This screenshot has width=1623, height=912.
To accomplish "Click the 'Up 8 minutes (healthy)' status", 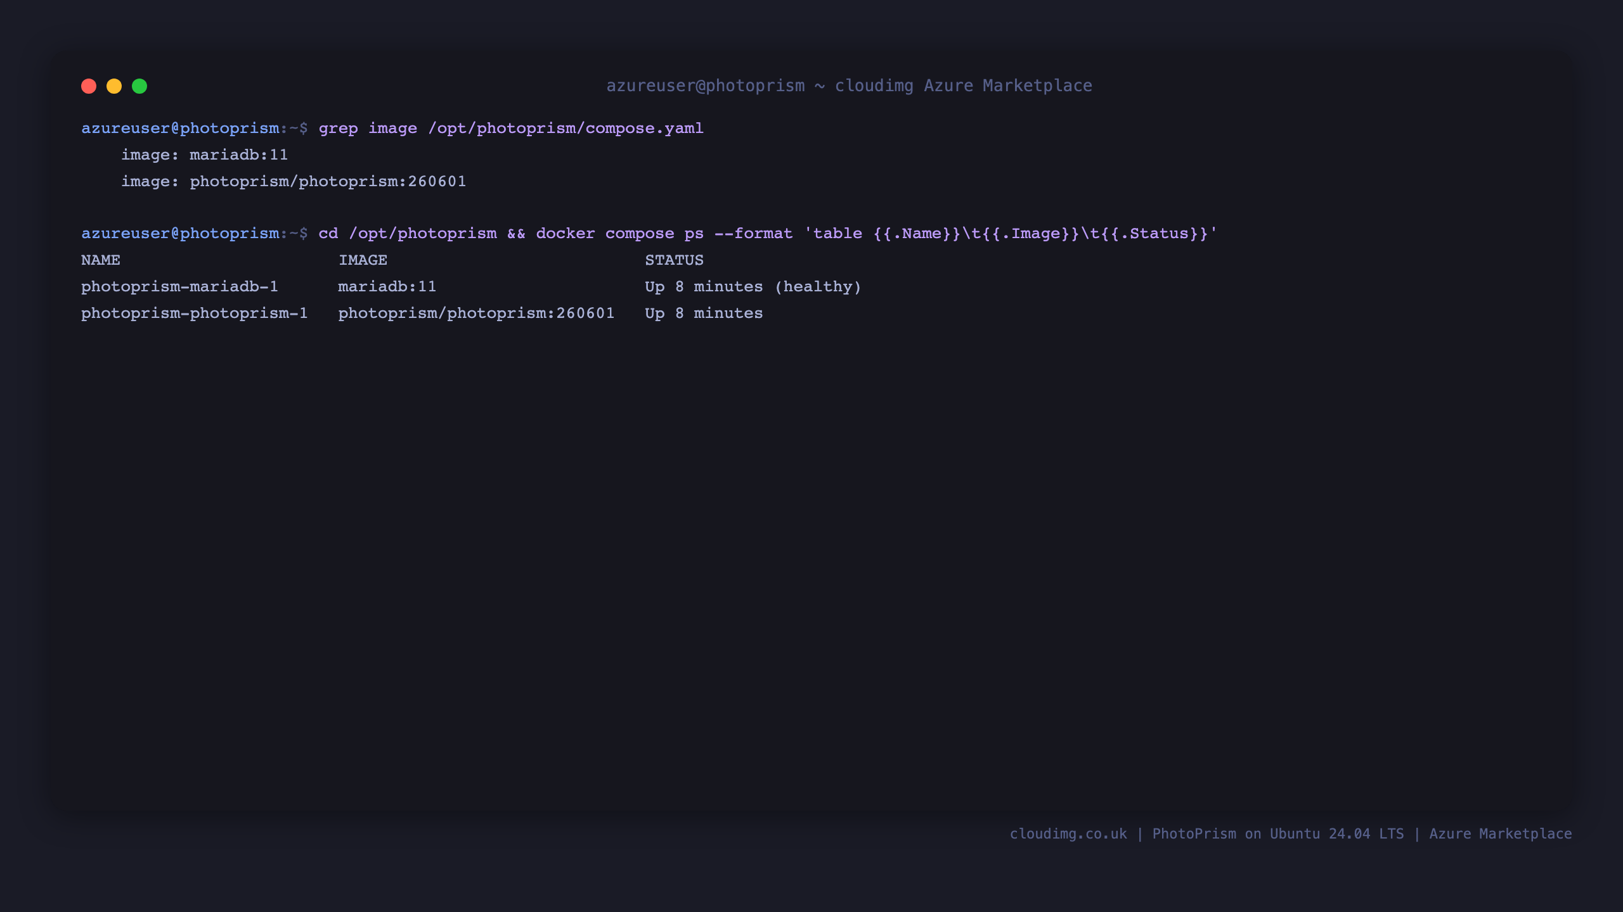I will [753, 287].
